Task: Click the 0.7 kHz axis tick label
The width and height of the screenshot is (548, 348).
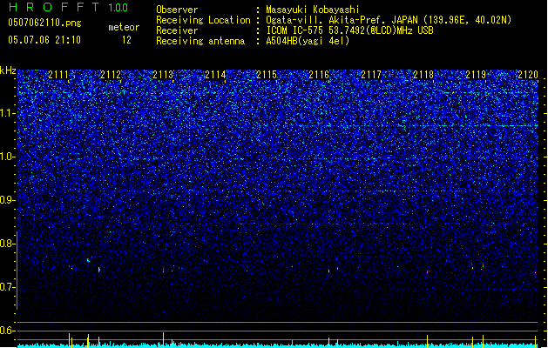Action: (x=8, y=287)
